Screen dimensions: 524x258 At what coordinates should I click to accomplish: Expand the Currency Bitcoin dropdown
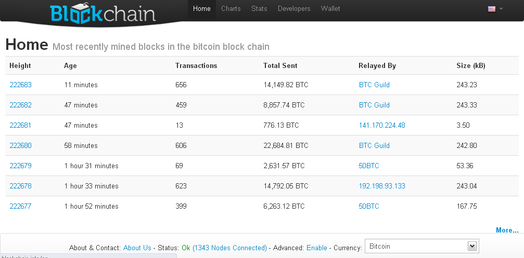[421, 246]
